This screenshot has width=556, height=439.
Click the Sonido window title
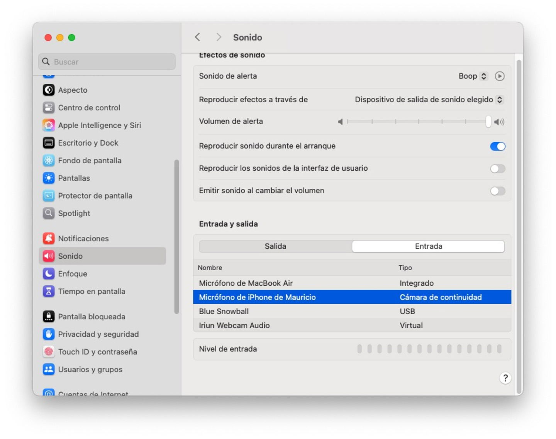click(247, 37)
